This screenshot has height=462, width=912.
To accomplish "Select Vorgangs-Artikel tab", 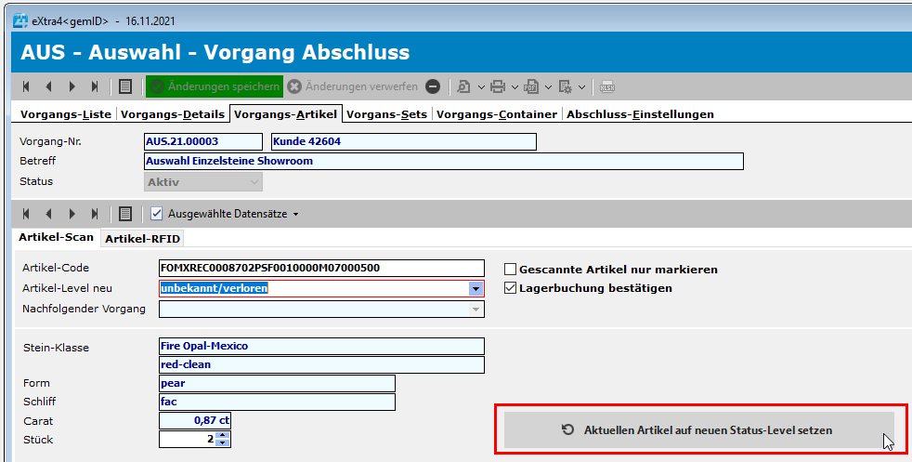I will pos(286,114).
